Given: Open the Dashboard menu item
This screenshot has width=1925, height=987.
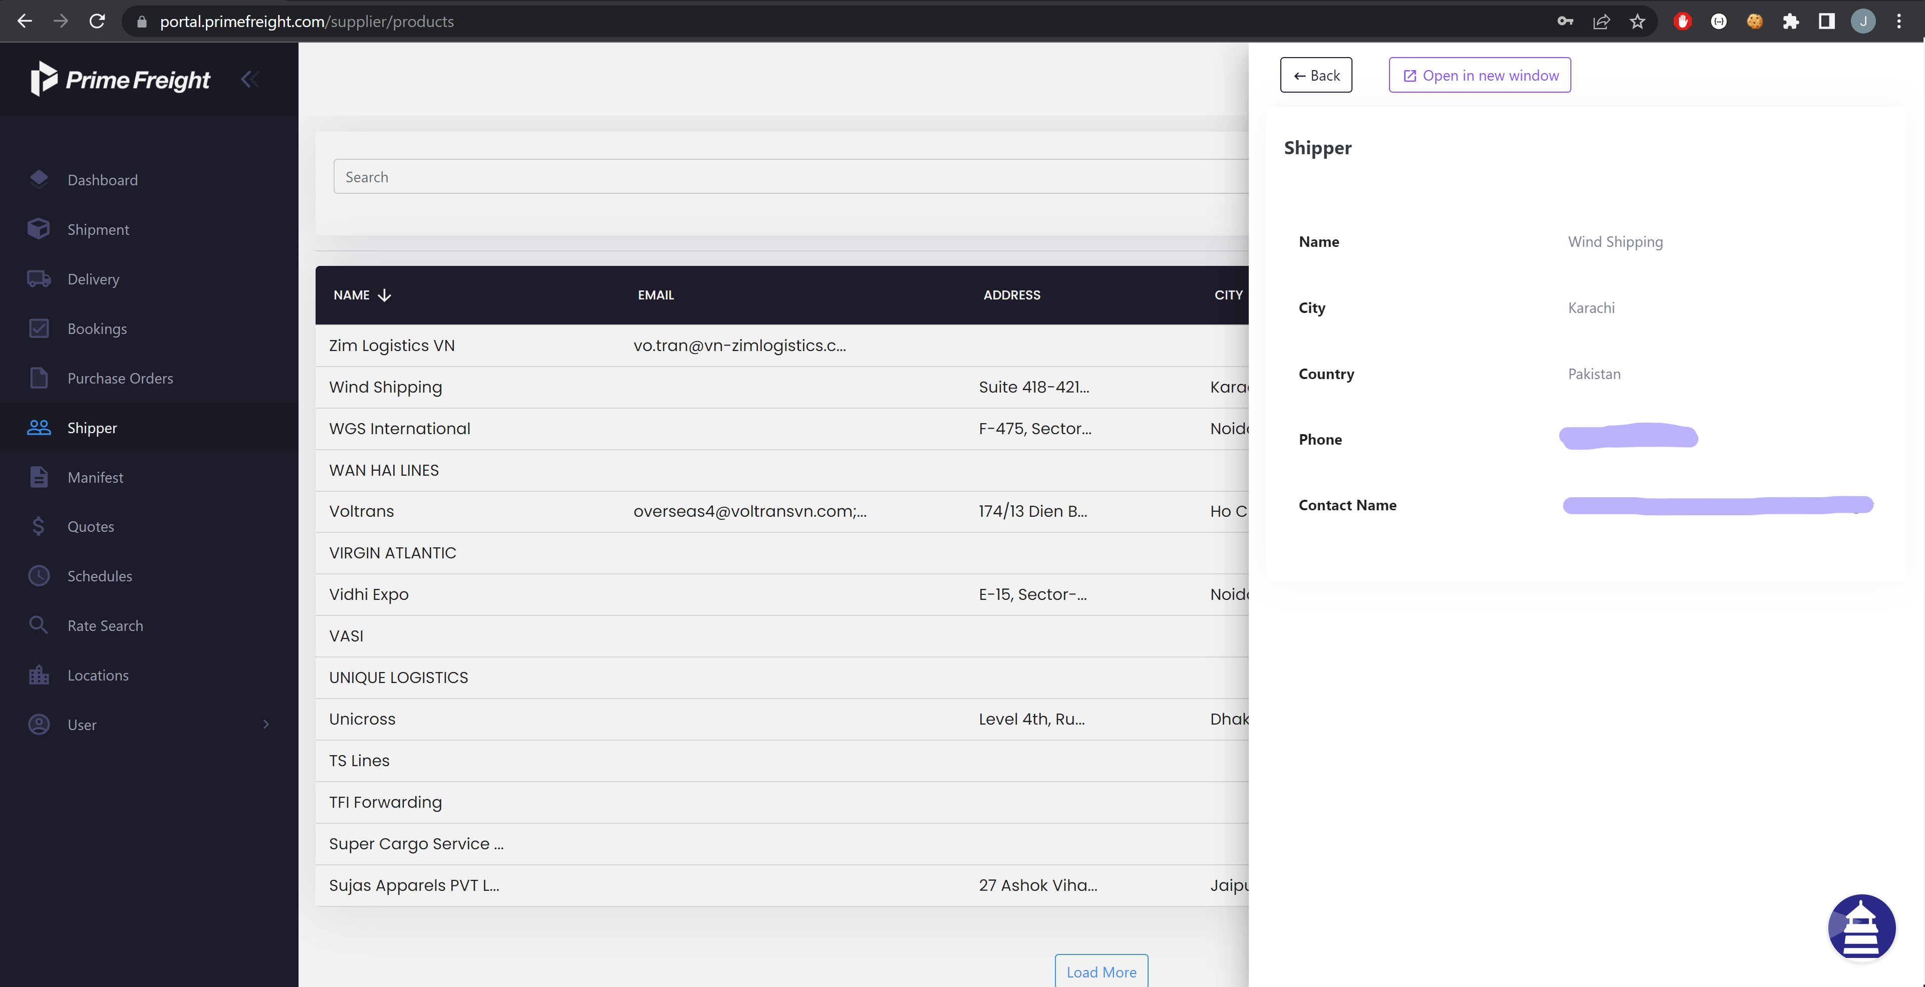Looking at the screenshot, I should pyautogui.click(x=102, y=180).
